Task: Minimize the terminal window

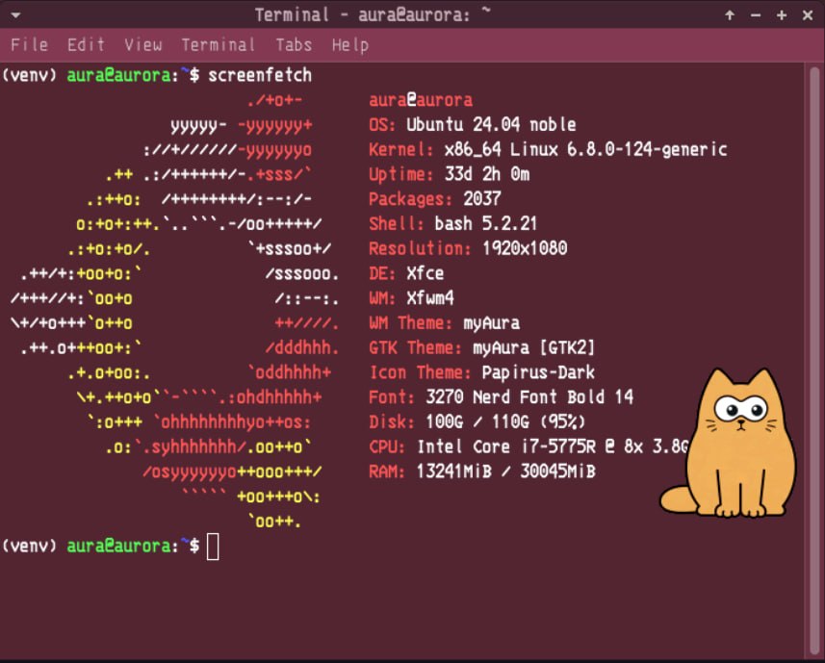Action: 756,15
